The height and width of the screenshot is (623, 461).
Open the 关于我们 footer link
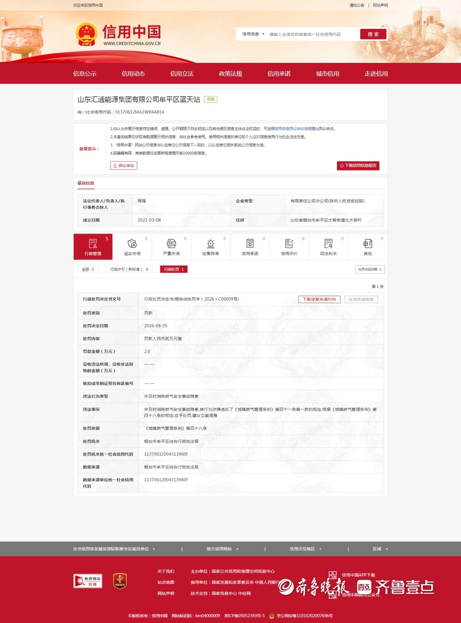click(x=166, y=571)
